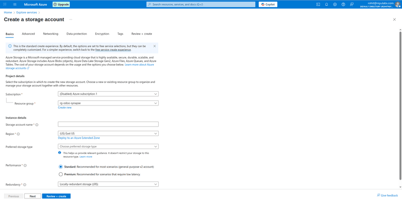Open the notifications bell

tap(326, 4)
